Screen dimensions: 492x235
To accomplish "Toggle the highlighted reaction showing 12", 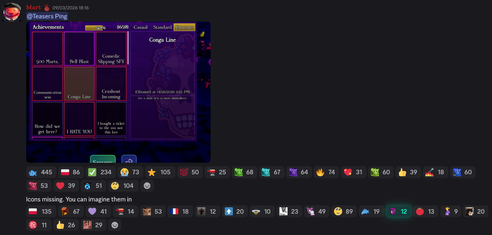I will point(398,211).
